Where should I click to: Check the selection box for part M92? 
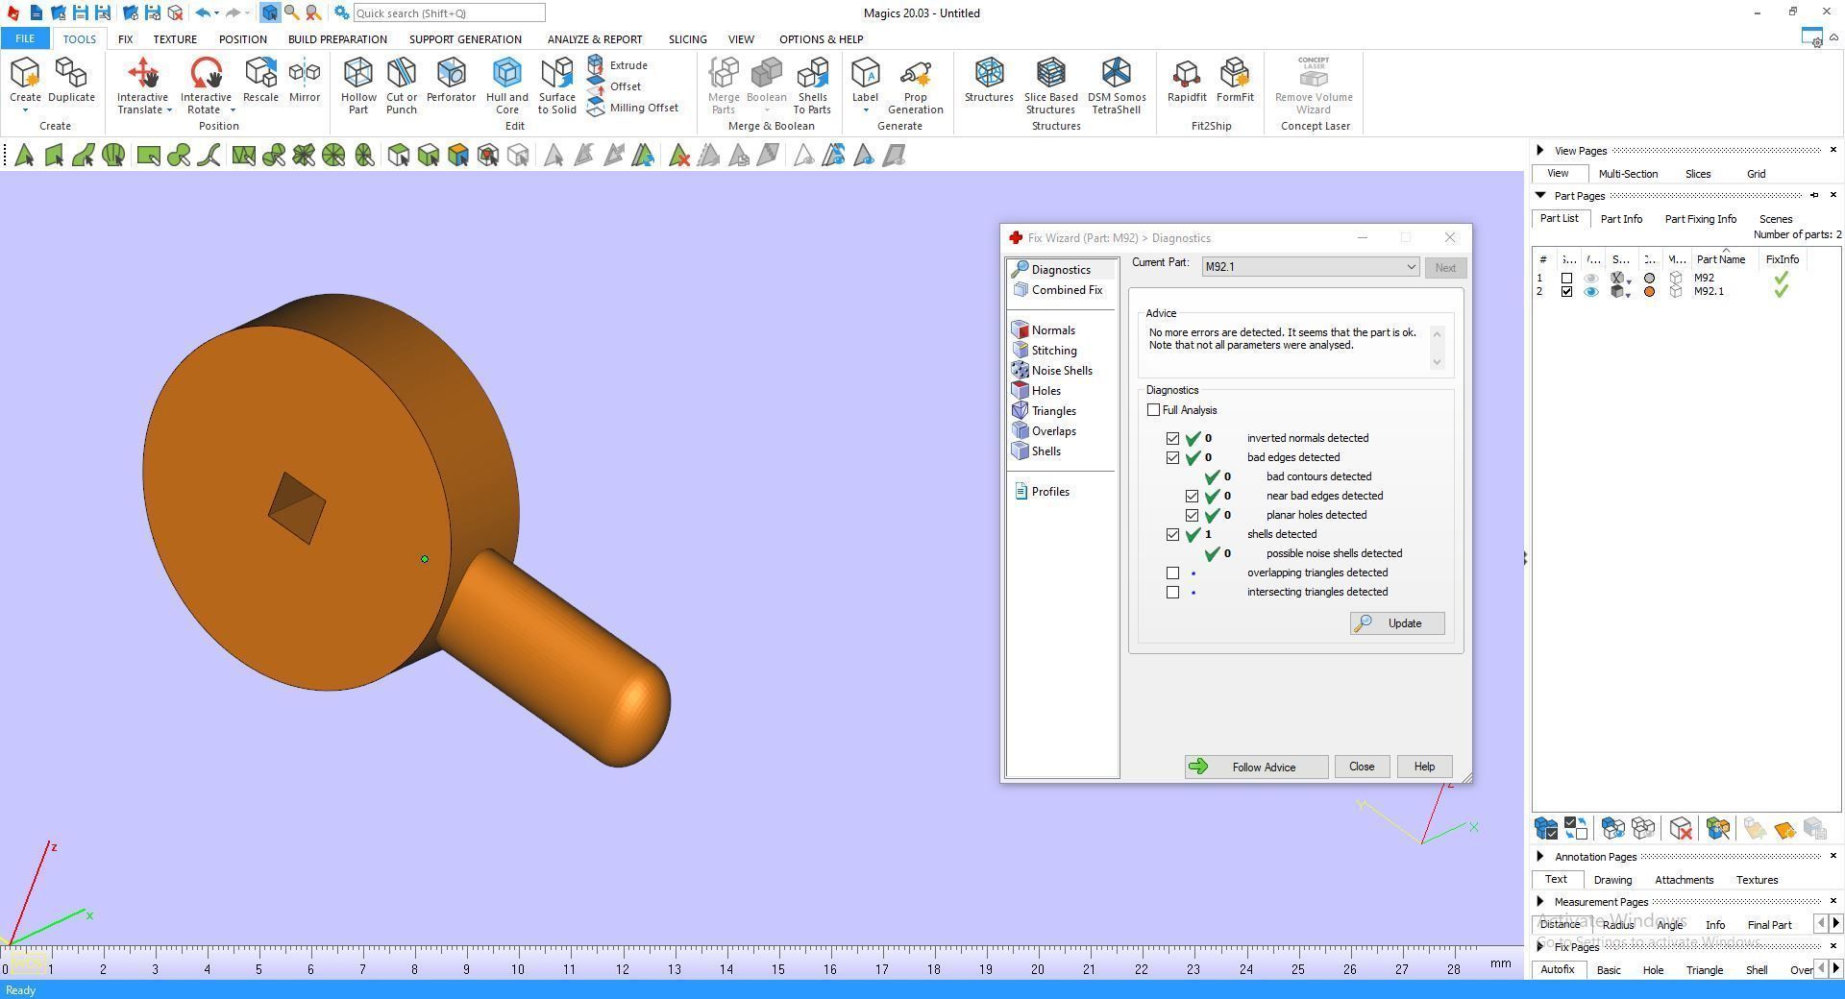coord(1566,279)
